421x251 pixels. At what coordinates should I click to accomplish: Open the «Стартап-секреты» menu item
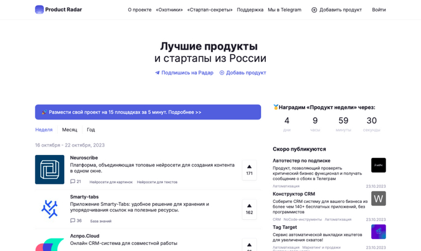[x=210, y=10]
